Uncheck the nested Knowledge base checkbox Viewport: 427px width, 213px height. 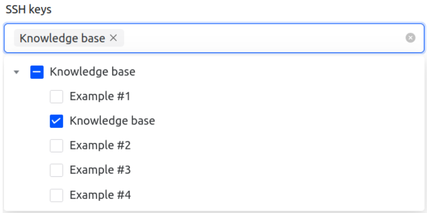point(56,121)
